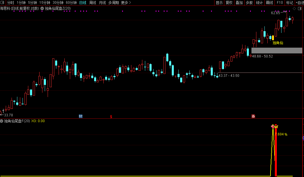Expand the 更多 periods menu
Viewport: 304px width, 177px height.
tap(126, 3)
